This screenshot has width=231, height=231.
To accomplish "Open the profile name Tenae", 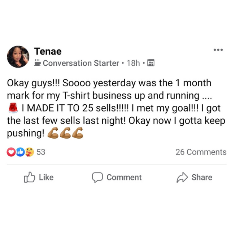I will tap(48, 51).
